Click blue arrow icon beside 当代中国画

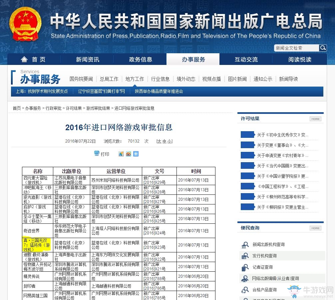248,165
